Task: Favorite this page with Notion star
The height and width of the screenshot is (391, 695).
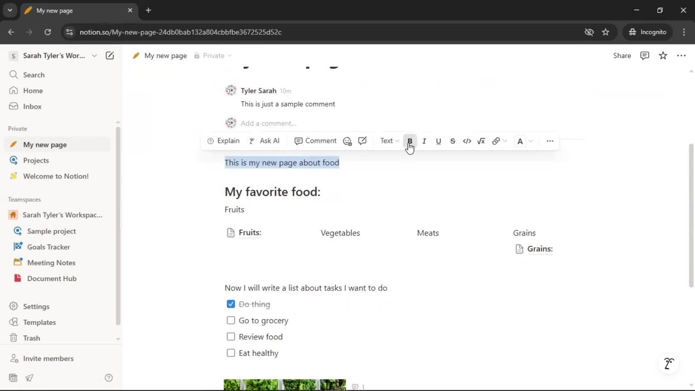Action: coord(663,56)
